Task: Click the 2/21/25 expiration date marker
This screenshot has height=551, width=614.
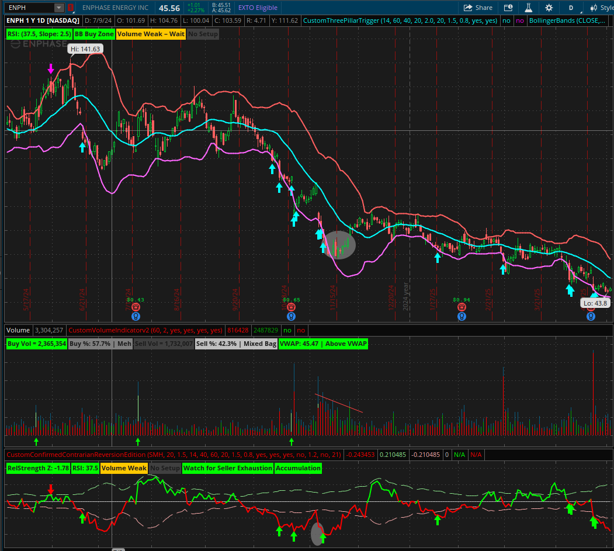Action: point(488,300)
